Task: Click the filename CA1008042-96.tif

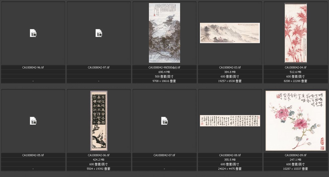Action: point(33,67)
